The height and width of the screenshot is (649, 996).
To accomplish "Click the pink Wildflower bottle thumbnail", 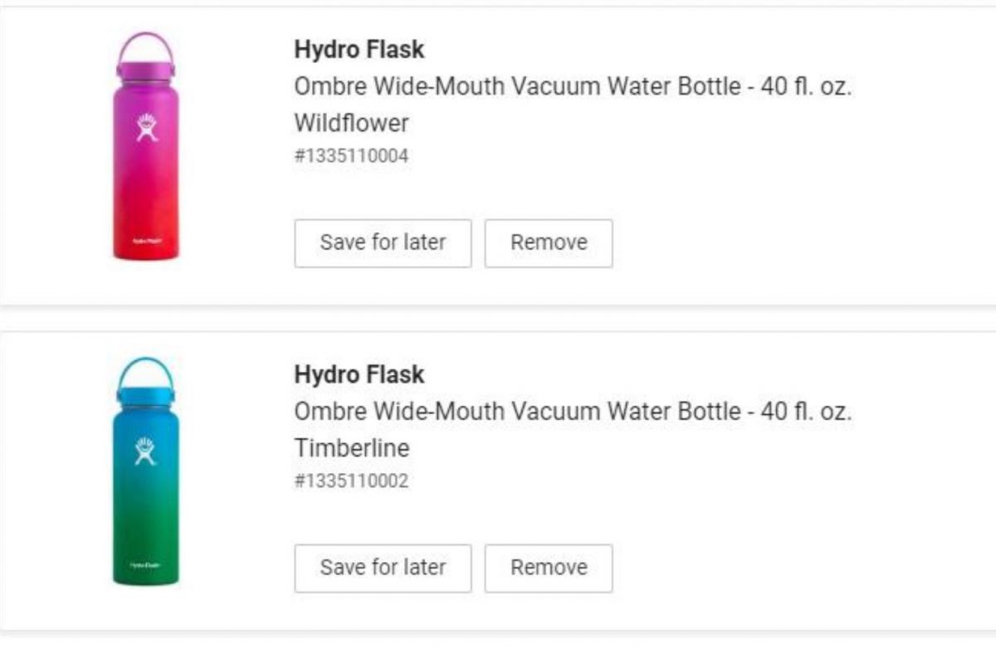I will coord(146,158).
